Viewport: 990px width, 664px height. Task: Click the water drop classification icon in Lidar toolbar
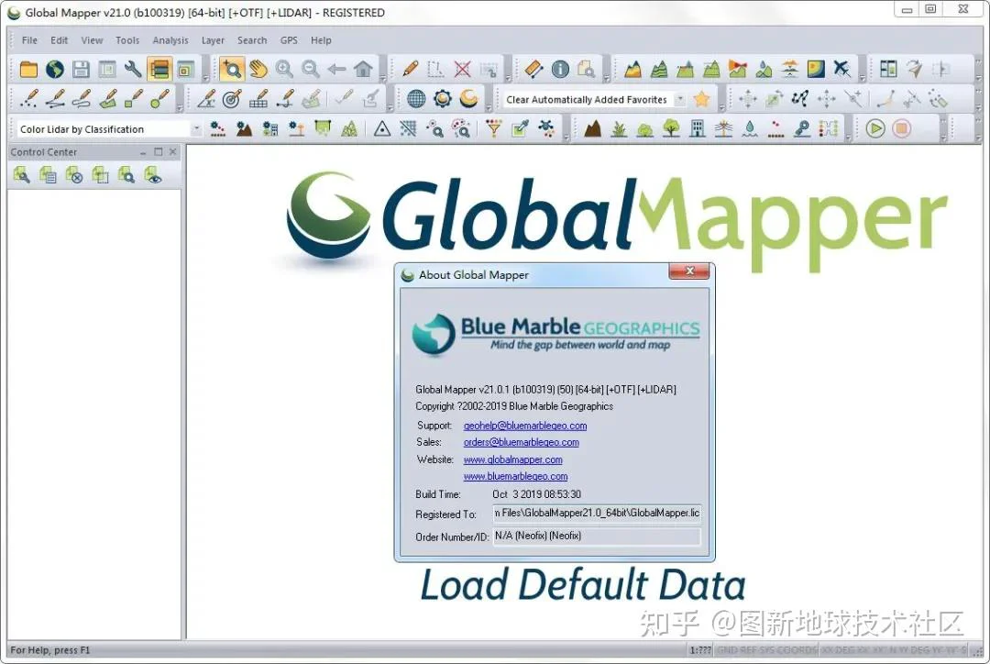tap(750, 129)
